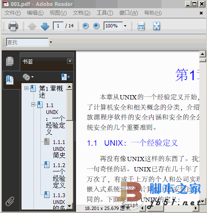Image resolution: width=207 pixels, height=213 pixels.
Task: Zoom in with the plus button
Action: pyautogui.click(x=96, y=26)
